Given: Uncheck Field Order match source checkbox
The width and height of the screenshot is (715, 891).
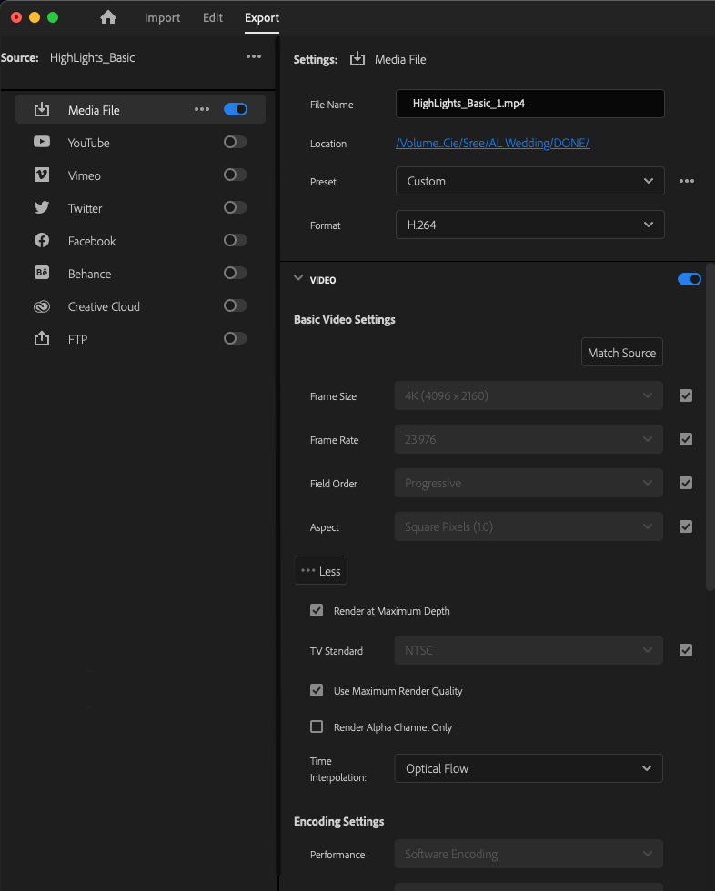Looking at the screenshot, I should point(686,483).
